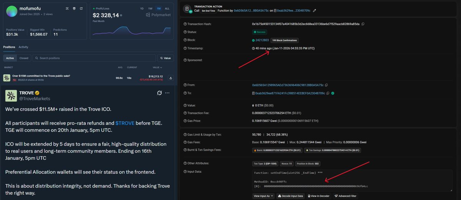This screenshot has height=200, width=461.
Task: Click the Decode Input Data button
Action: [x=290, y=196]
